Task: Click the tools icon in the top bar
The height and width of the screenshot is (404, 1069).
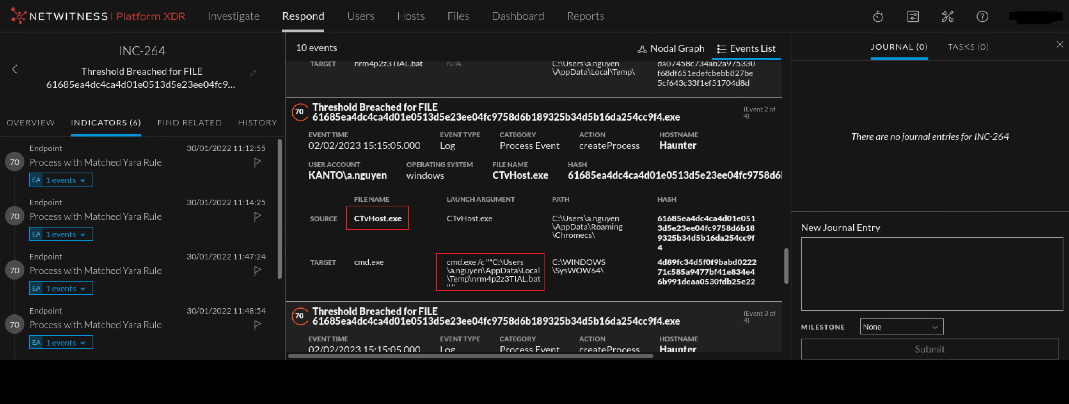Action: 947,16
